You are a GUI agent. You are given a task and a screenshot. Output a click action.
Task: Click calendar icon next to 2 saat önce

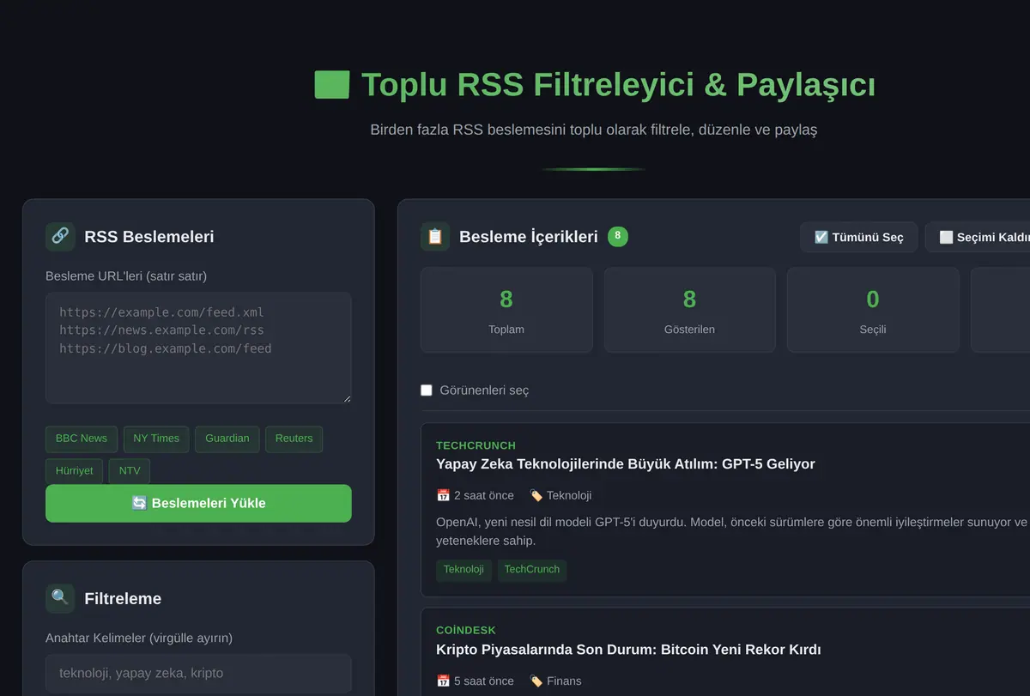pyautogui.click(x=443, y=495)
